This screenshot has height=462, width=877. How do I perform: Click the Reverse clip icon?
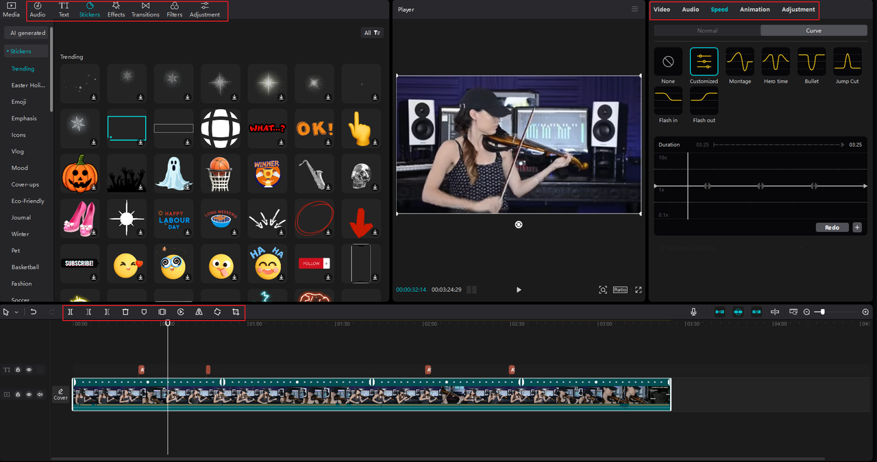point(181,312)
